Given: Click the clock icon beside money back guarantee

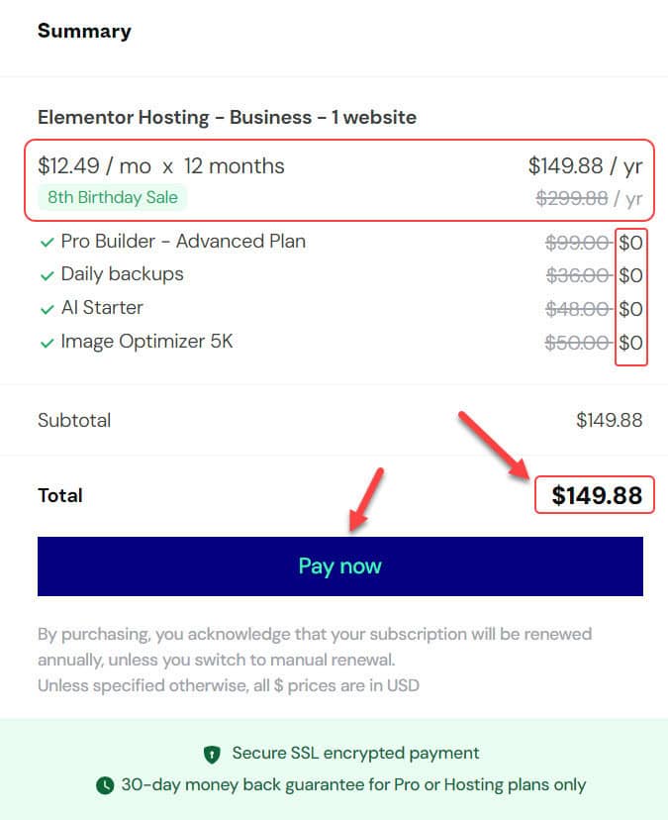Looking at the screenshot, I should 105,785.
